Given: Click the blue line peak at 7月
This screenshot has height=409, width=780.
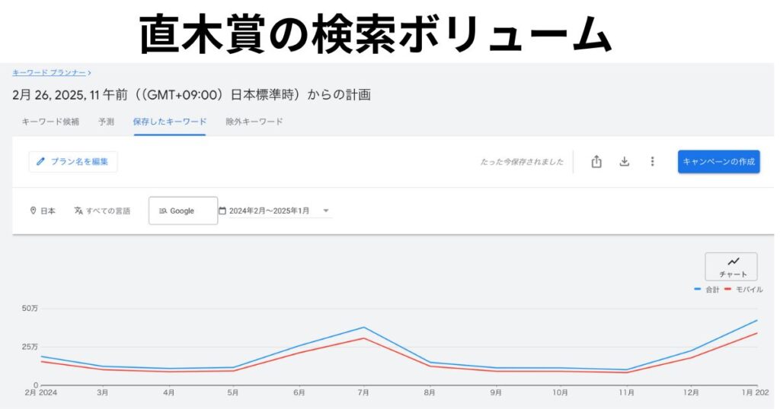Looking at the screenshot, I should [x=364, y=328].
